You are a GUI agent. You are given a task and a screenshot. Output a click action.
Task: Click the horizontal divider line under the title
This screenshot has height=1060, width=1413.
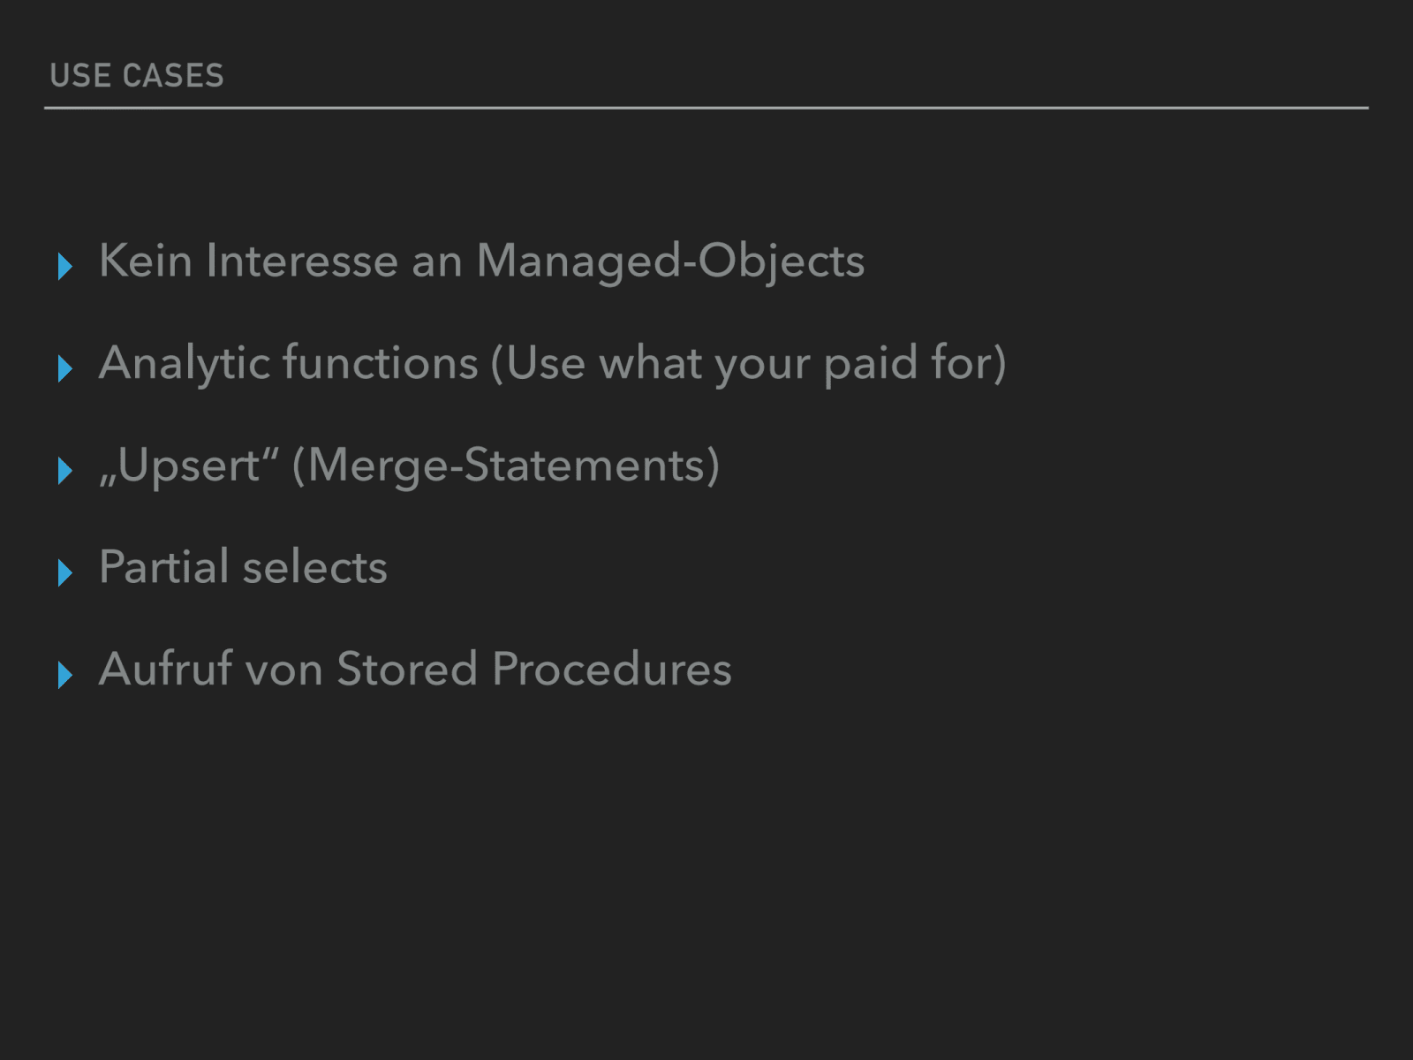(x=706, y=108)
